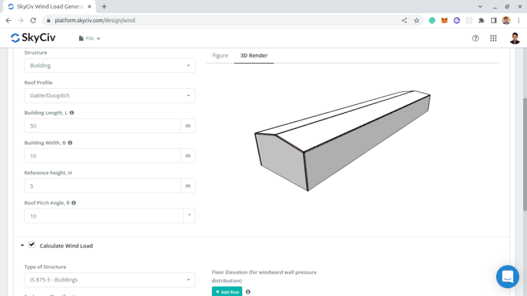The width and height of the screenshot is (527, 296).
Task: Open the Type of Structure dropdown
Action: click(109, 280)
